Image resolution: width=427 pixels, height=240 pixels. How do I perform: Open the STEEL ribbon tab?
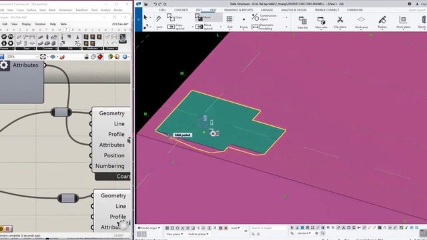tap(163, 10)
